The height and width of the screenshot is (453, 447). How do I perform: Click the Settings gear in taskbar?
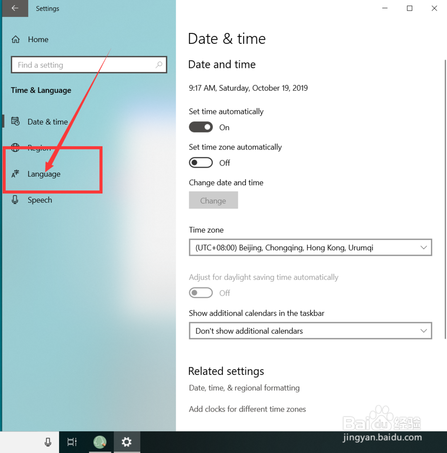pyautogui.click(x=127, y=442)
